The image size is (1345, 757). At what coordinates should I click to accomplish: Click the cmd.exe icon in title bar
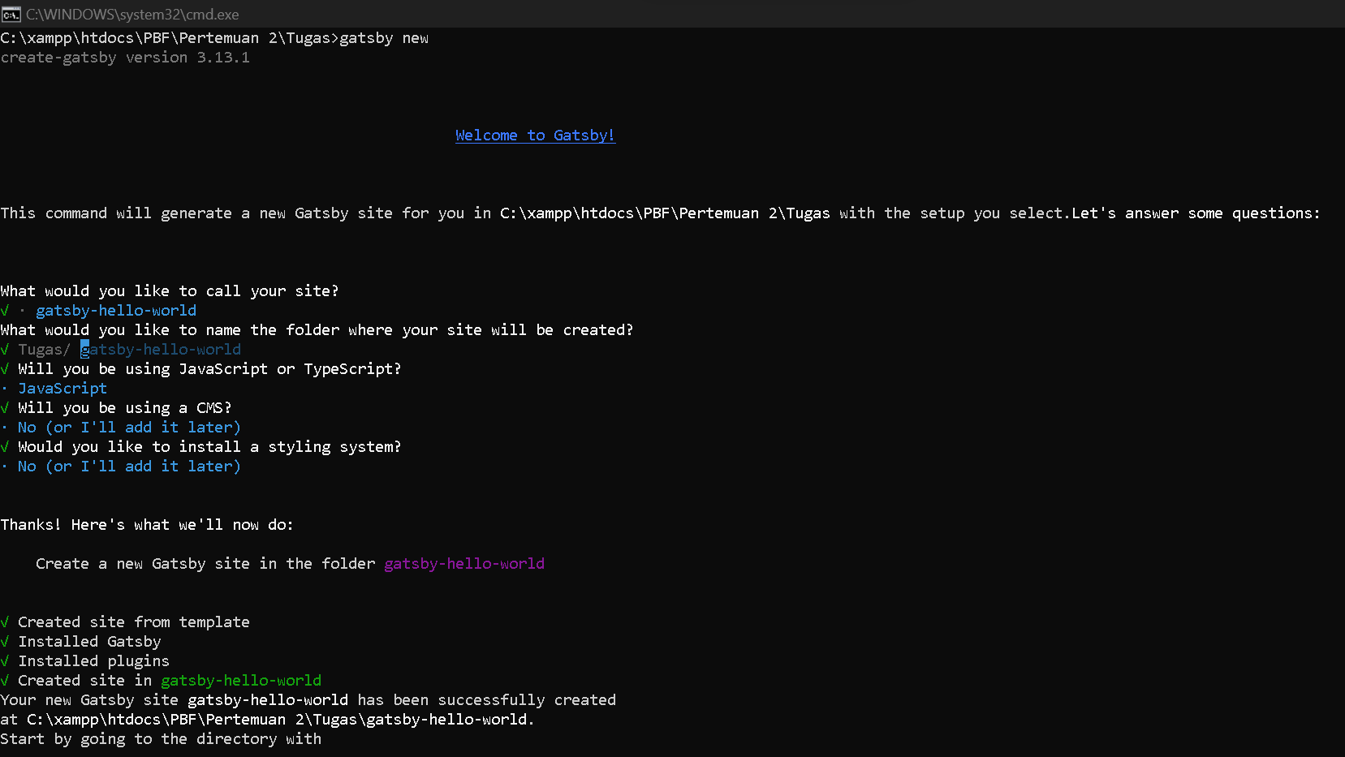point(11,15)
